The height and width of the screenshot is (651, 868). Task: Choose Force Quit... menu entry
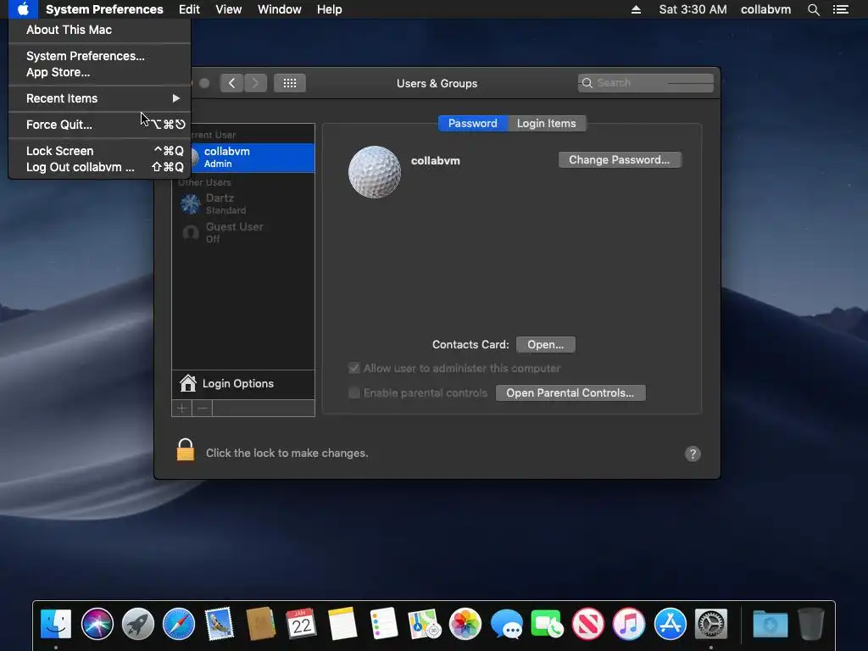click(100, 125)
